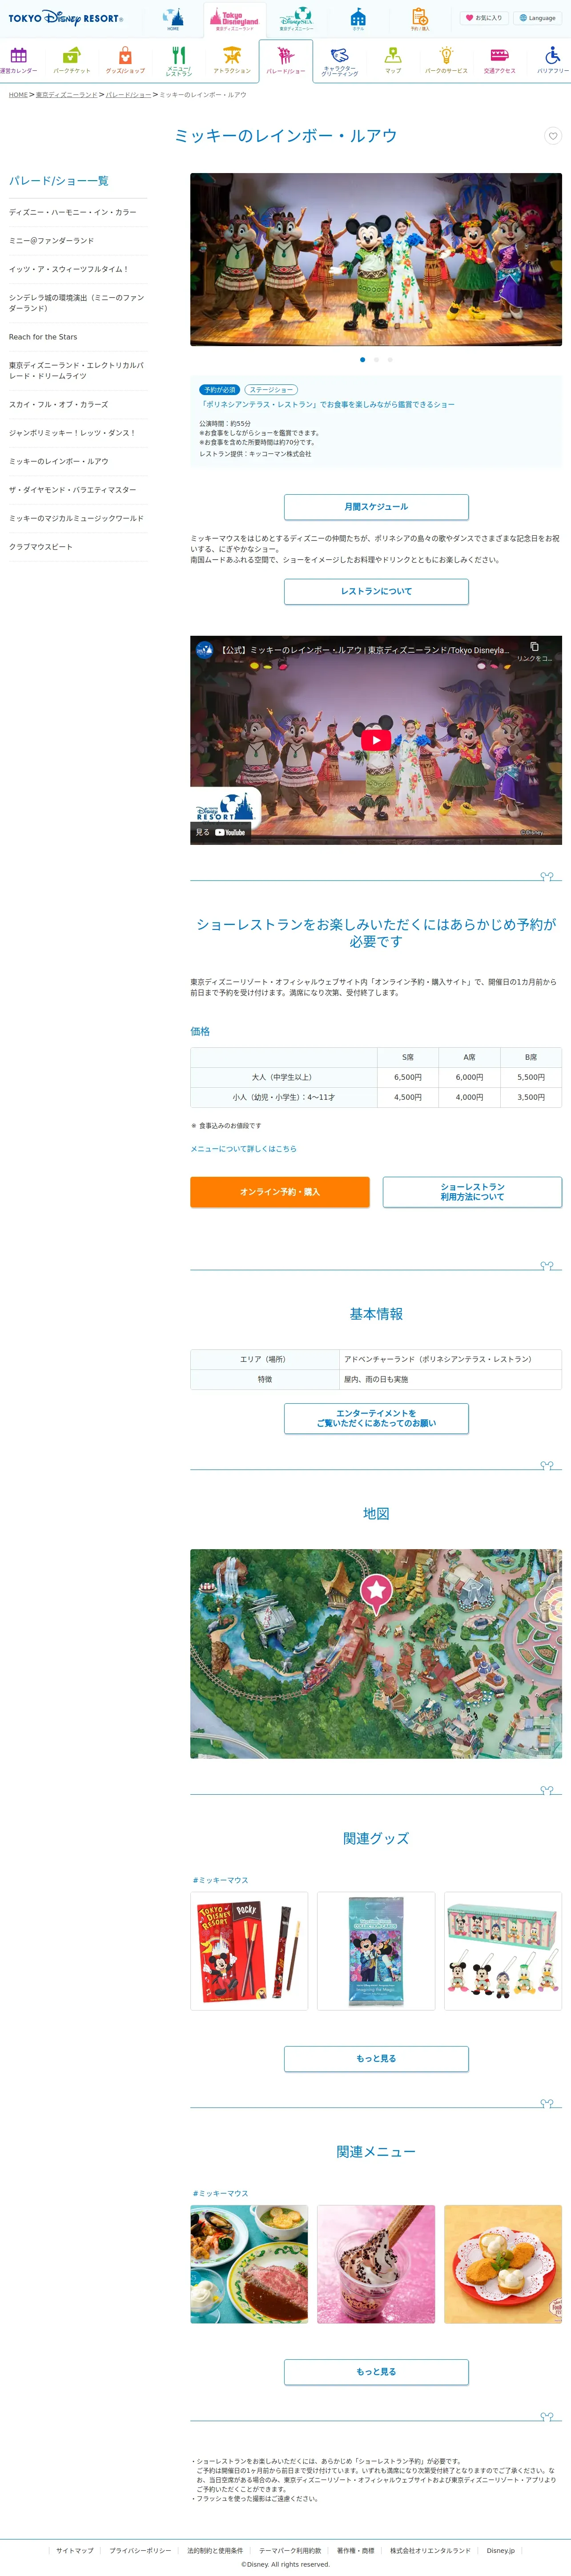Open the steak meal menu thumbnail
The height and width of the screenshot is (2576, 571).
tap(249, 2264)
